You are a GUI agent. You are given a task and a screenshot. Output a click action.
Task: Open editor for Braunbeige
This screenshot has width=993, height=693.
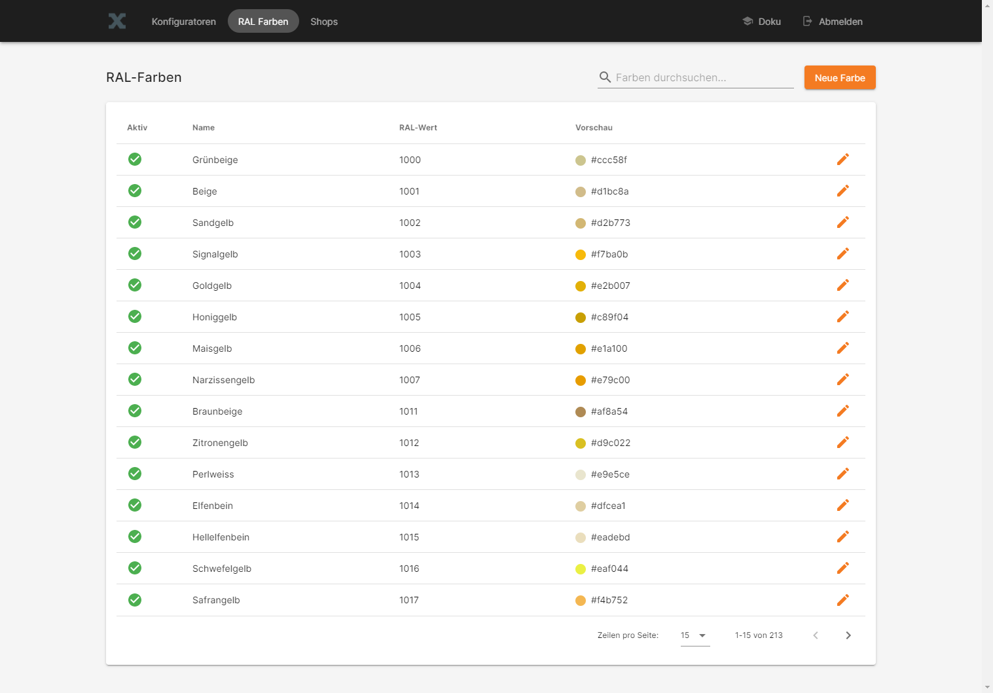pyautogui.click(x=842, y=411)
